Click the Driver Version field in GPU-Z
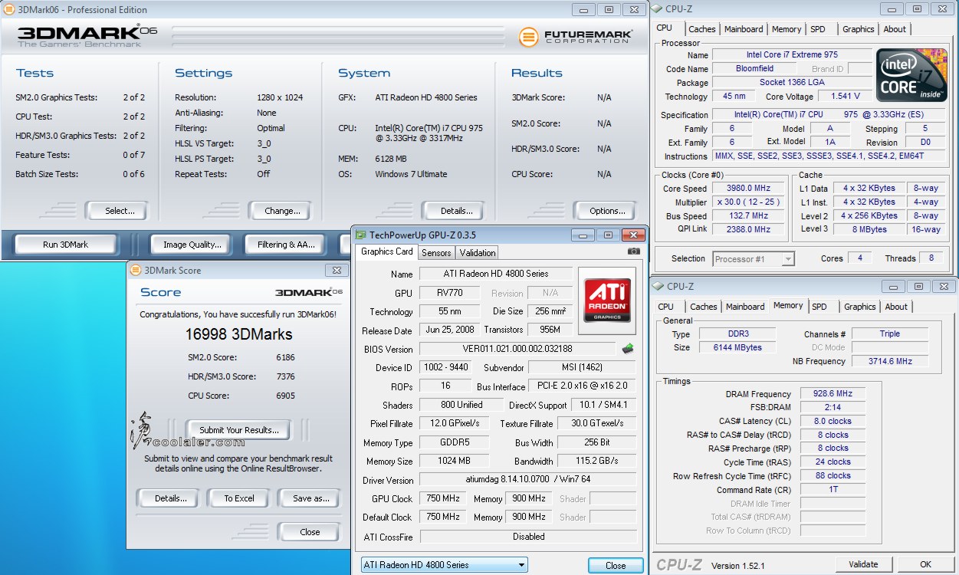Viewport: 959px width, 575px height. pyautogui.click(x=528, y=480)
